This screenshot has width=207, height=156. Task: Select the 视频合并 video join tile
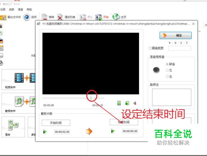coord(19,80)
